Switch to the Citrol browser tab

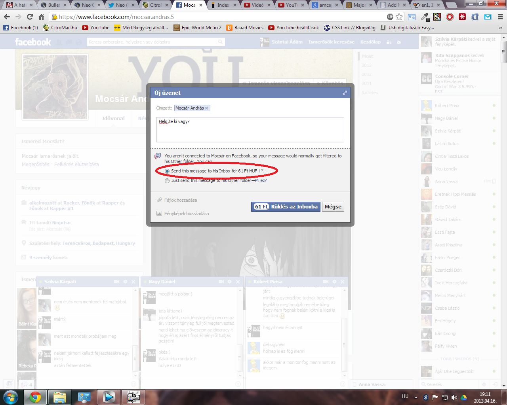[156, 5]
